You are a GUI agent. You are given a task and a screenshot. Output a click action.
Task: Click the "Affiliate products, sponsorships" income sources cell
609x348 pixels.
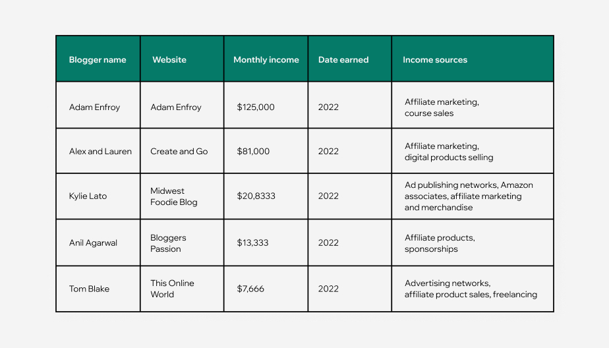click(x=440, y=243)
